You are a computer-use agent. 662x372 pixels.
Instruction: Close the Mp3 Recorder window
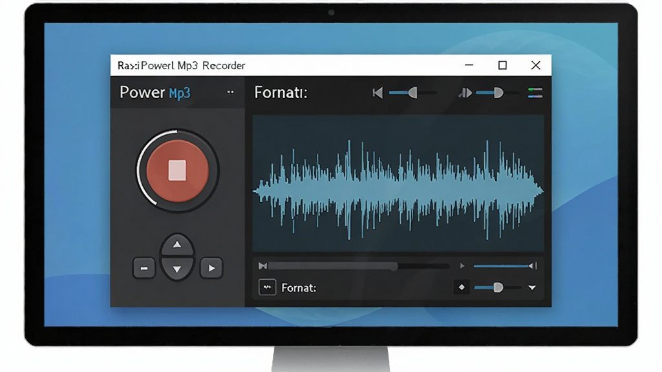coord(536,65)
